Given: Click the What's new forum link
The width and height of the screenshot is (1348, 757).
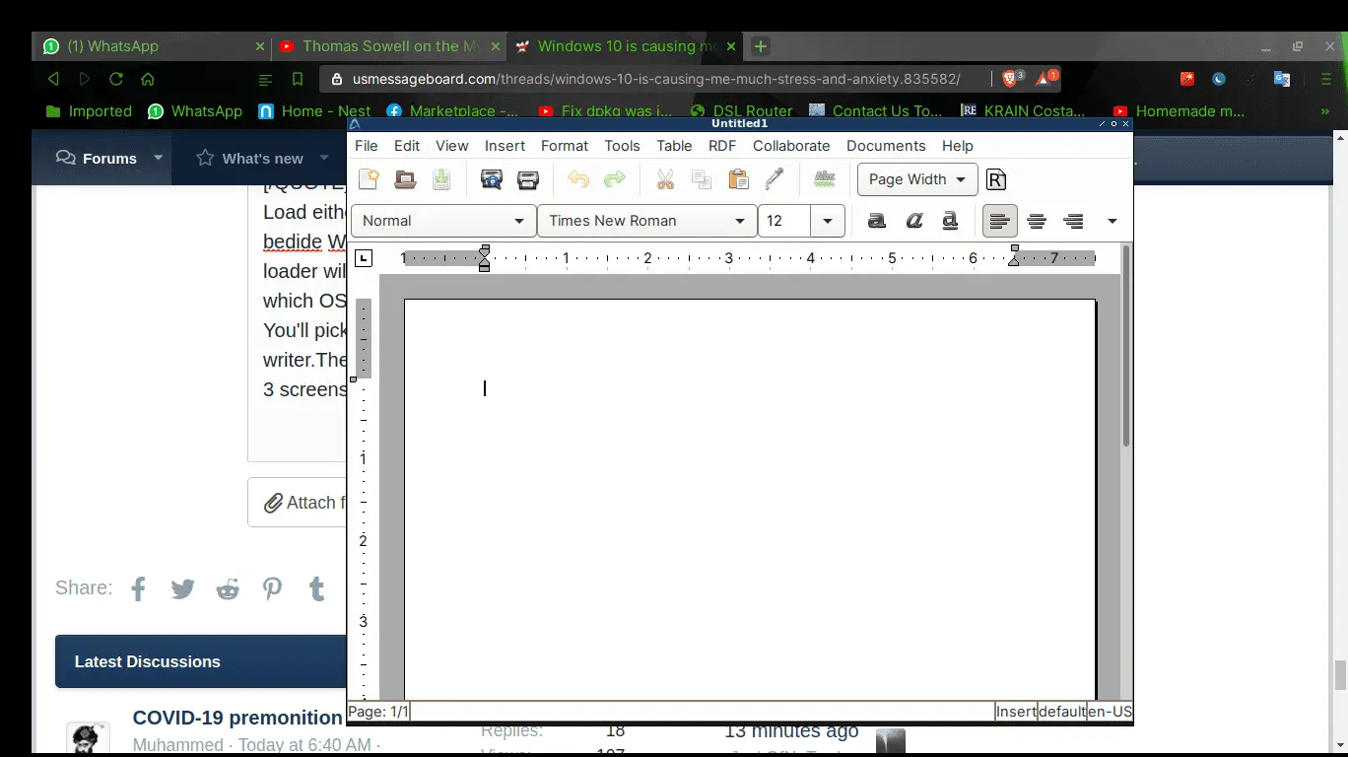Looking at the screenshot, I should coord(262,159).
